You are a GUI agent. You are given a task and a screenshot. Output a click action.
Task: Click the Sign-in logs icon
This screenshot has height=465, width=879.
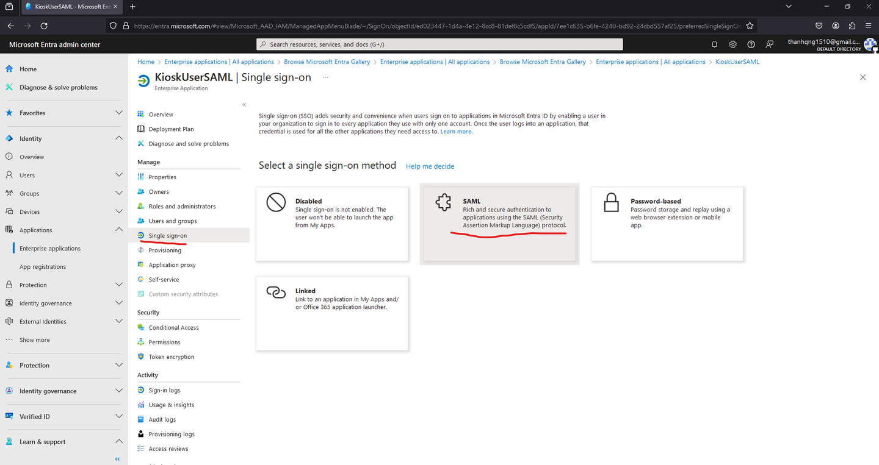tap(141, 390)
